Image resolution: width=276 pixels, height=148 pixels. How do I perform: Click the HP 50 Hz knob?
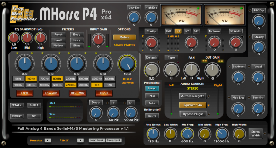point(113,113)
